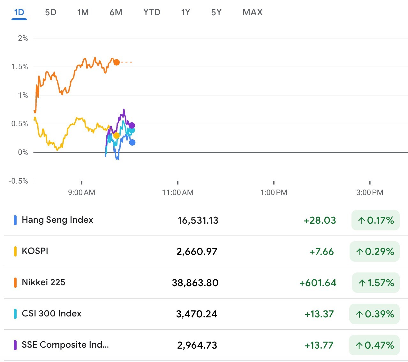The width and height of the screenshot is (408, 362).
Task: View the 5Y chart range
Action: pos(216,12)
